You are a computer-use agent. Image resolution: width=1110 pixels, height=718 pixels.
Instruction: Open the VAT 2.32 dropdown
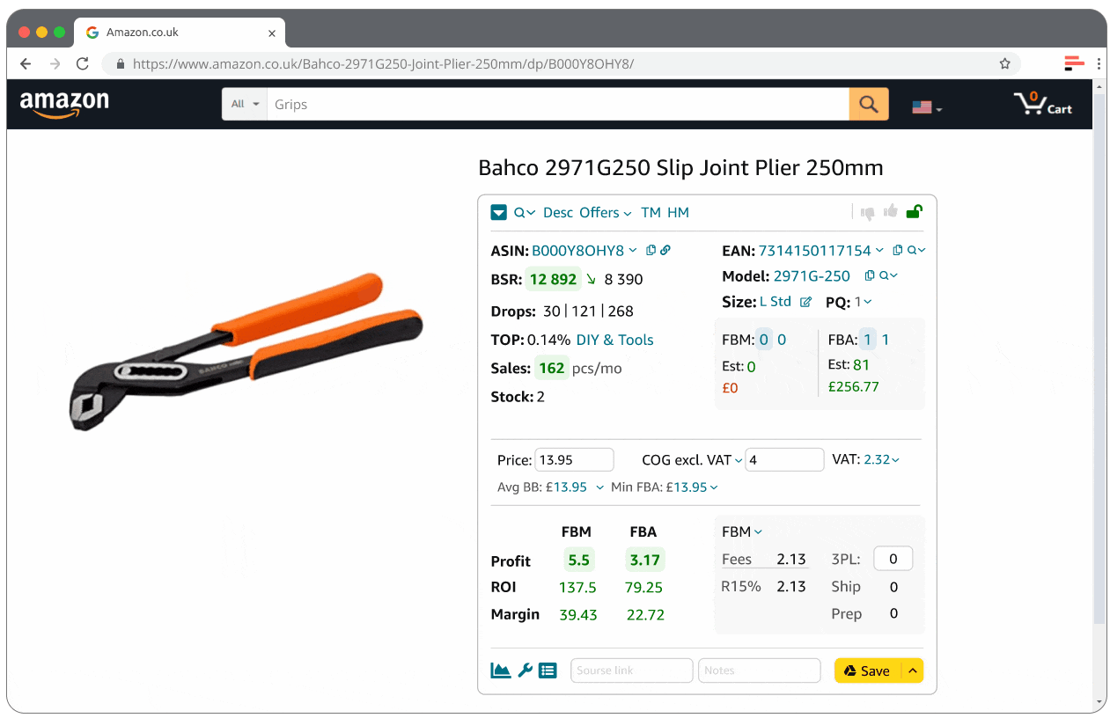click(882, 459)
